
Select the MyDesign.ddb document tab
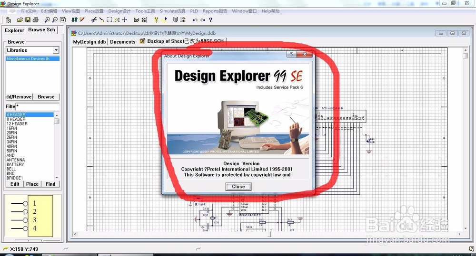89,42
